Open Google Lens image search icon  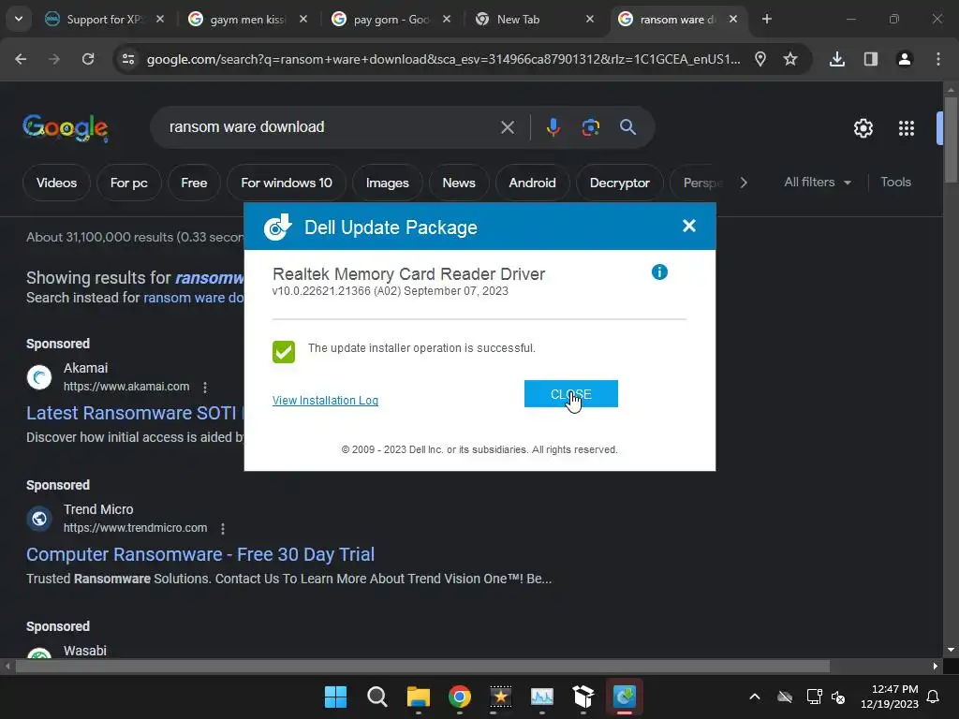590,127
